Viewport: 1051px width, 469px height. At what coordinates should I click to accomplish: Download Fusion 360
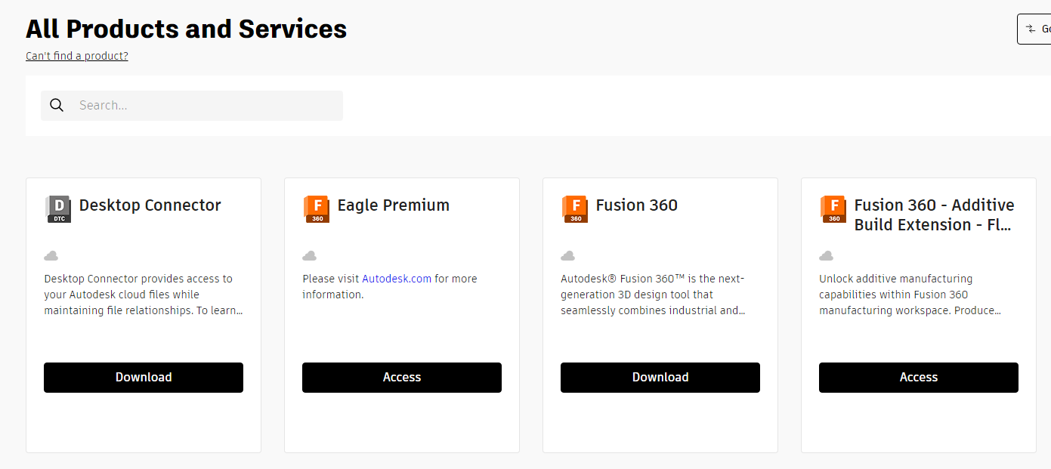click(x=660, y=378)
